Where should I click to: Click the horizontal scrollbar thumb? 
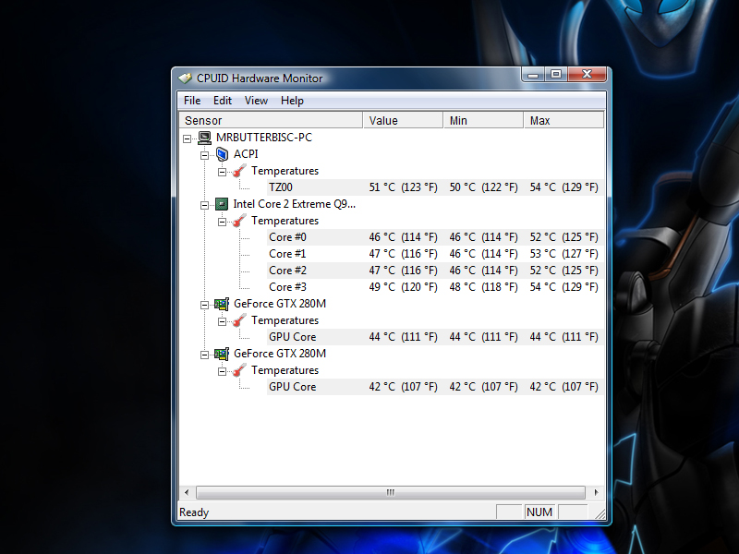coord(391,492)
